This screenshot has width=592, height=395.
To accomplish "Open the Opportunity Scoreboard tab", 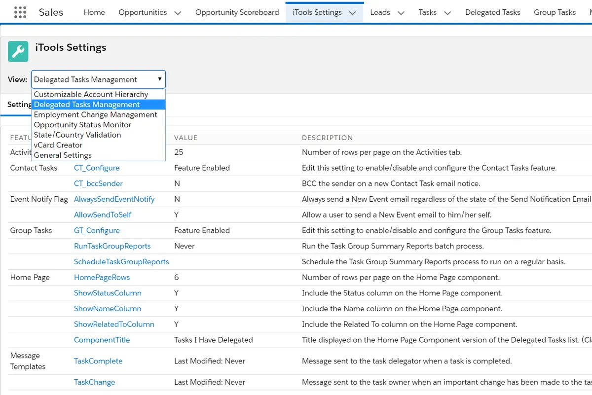I will click(237, 12).
